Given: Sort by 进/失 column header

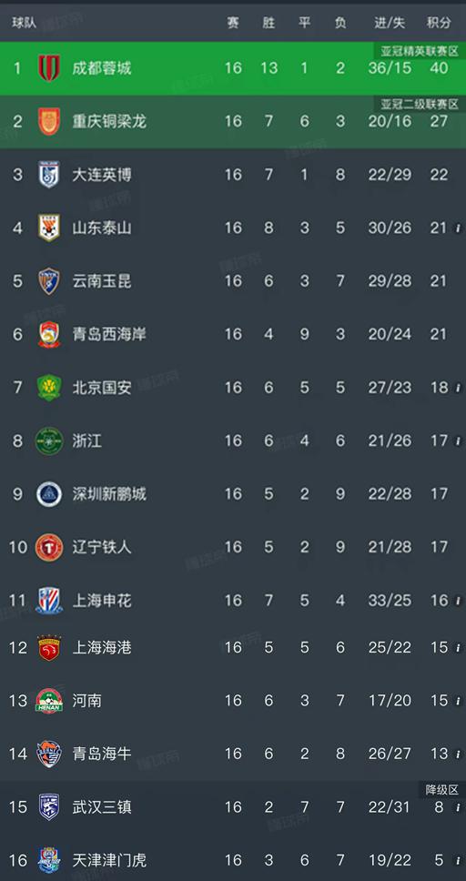Looking at the screenshot, I should (x=390, y=23).
